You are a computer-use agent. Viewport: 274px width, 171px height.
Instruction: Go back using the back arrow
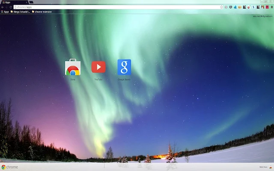(x=3, y=7)
